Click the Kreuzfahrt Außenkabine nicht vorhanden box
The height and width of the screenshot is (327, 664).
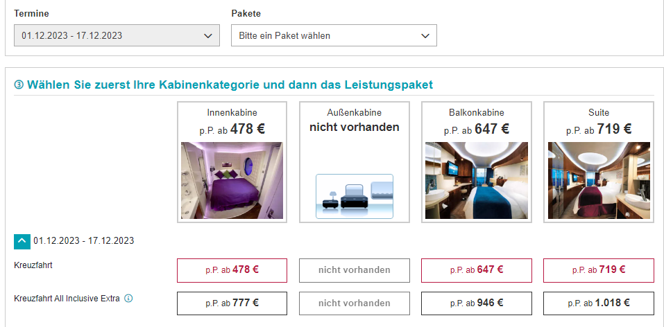pos(355,270)
